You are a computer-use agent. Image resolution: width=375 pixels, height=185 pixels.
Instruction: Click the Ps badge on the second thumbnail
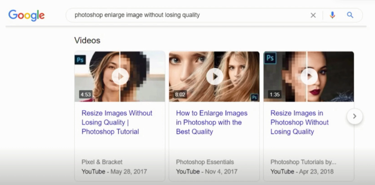pos(254,97)
